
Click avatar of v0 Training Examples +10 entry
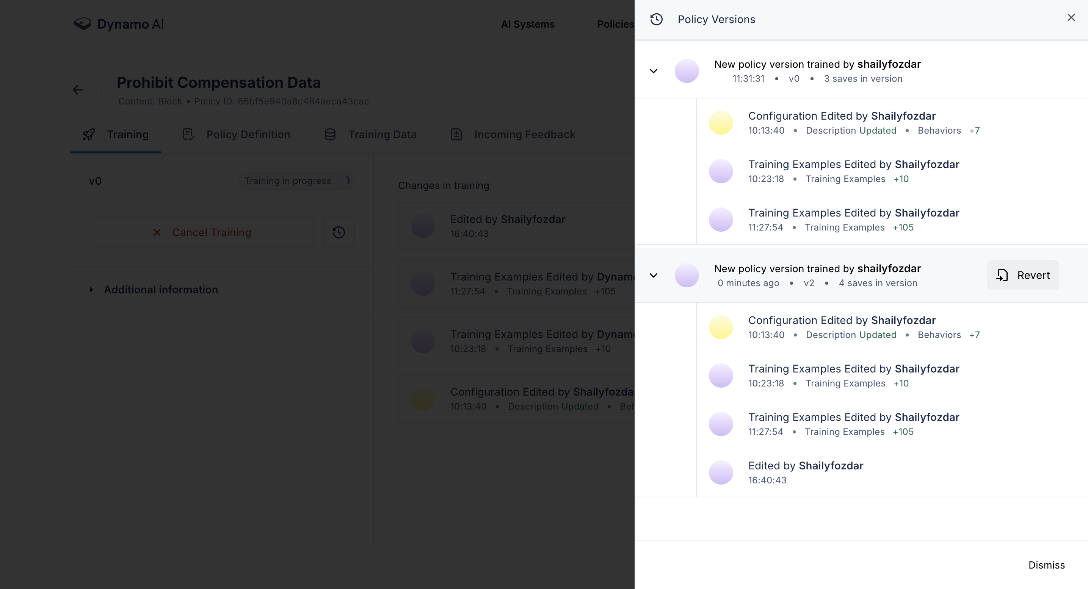point(721,171)
